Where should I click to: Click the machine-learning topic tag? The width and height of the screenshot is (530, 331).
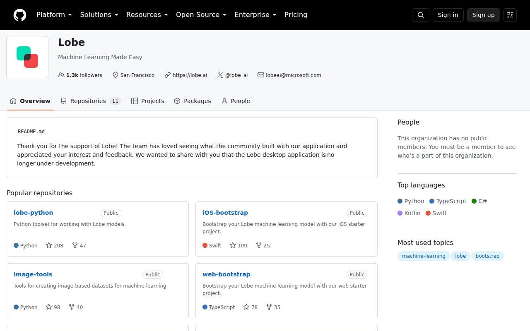click(424, 256)
